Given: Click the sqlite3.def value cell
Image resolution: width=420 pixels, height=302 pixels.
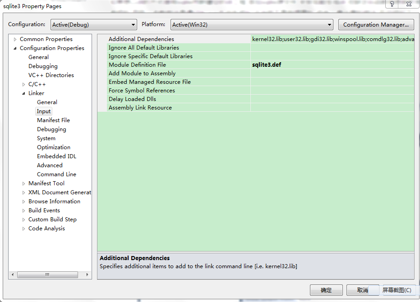Looking at the screenshot, I should click(332, 65).
